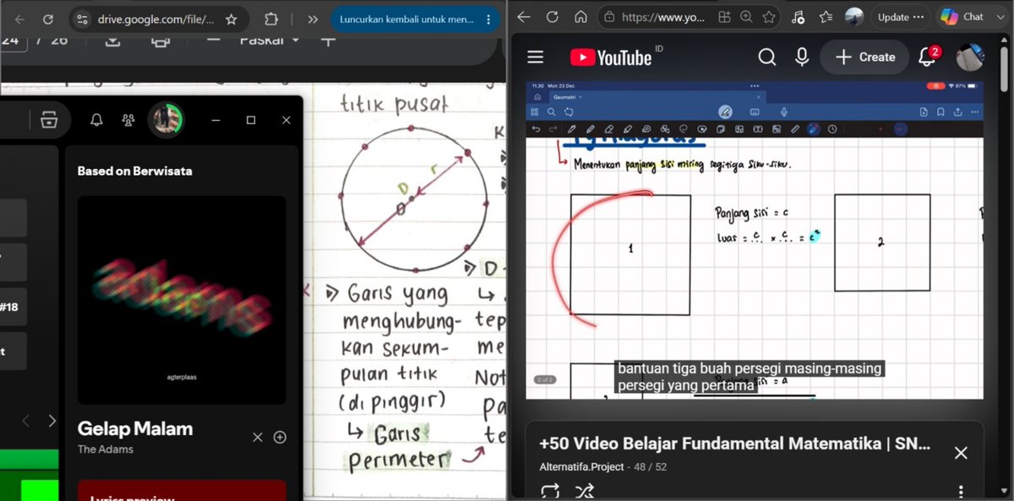The width and height of the screenshot is (1014, 501).
Task: Go to Edge home page
Action: (581, 17)
